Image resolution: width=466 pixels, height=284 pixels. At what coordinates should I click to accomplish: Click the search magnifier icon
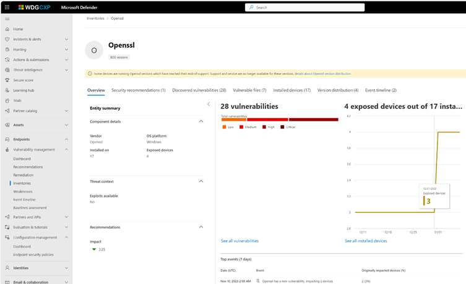click(x=251, y=7)
